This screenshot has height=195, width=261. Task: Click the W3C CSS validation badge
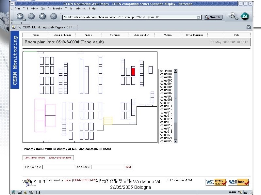tap(238, 182)
